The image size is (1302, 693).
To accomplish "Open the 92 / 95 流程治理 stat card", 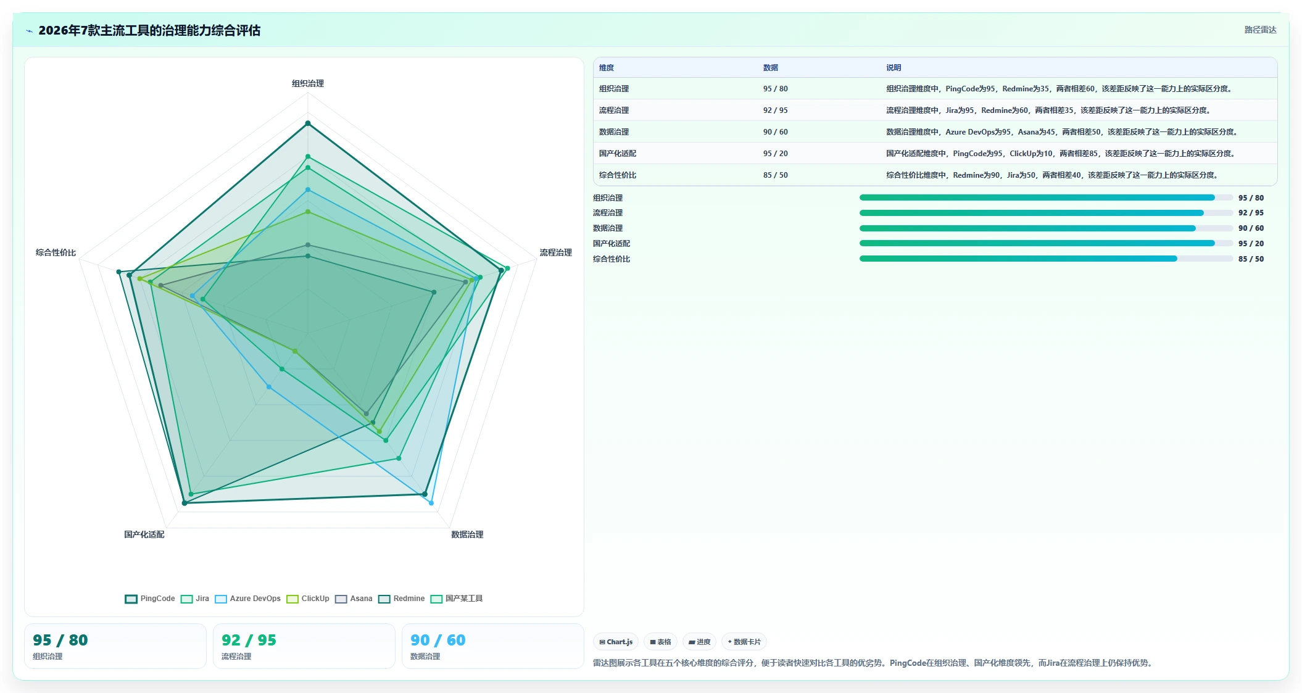I will (304, 646).
